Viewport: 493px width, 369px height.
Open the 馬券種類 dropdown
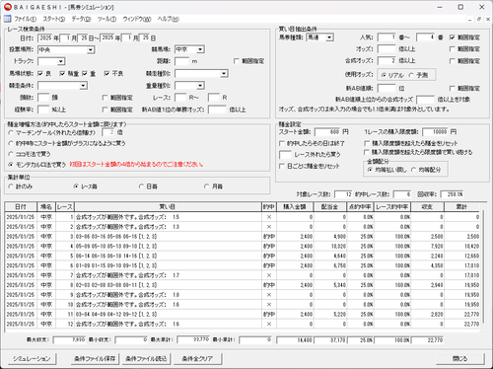tap(329, 37)
